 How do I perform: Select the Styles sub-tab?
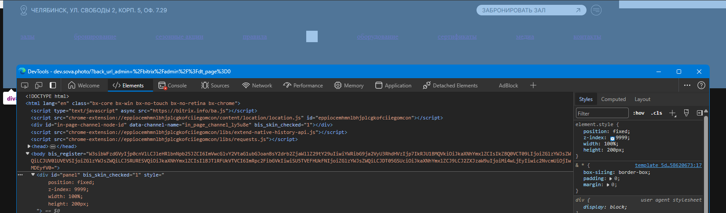coord(586,99)
